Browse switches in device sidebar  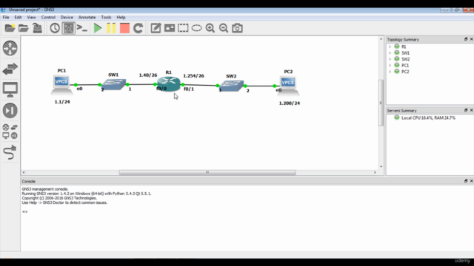10,69
